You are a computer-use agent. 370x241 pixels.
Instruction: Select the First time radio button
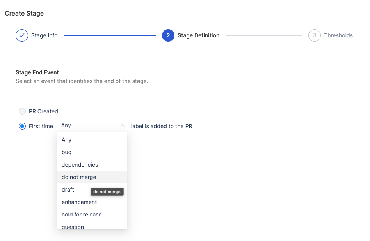point(22,126)
